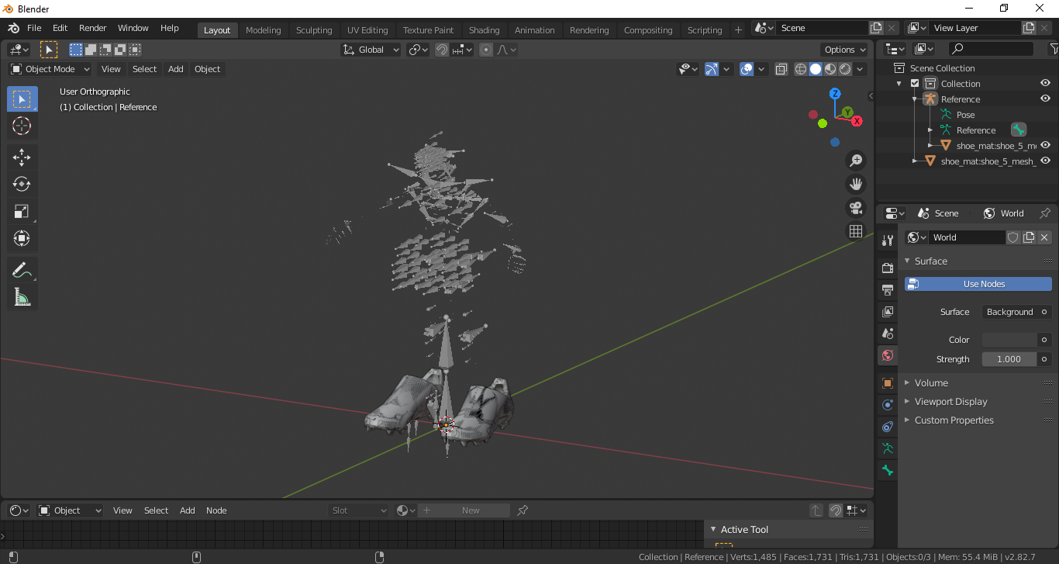The height and width of the screenshot is (564, 1059).
Task: Toggle viewport gizmos display button
Action: point(712,69)
